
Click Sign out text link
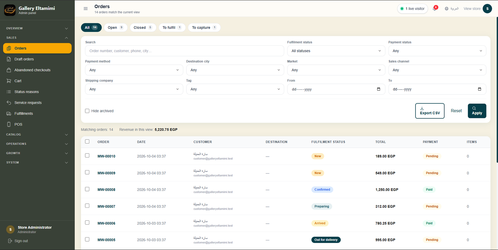click(x=21, y=241)
